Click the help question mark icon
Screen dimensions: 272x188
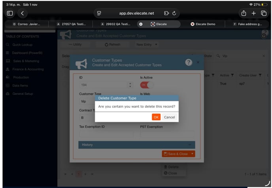click(189, 62)
